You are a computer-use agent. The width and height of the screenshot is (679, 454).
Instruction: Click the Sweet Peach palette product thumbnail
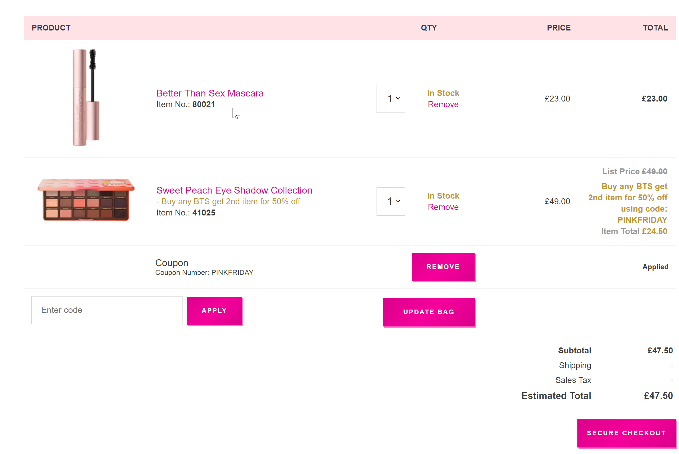pos(86,200)
